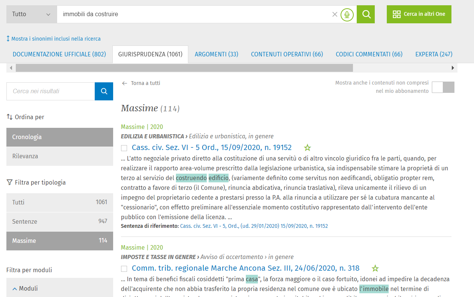
Task: Click the blue search-in-results magnifier button
Action: (104, 91)
